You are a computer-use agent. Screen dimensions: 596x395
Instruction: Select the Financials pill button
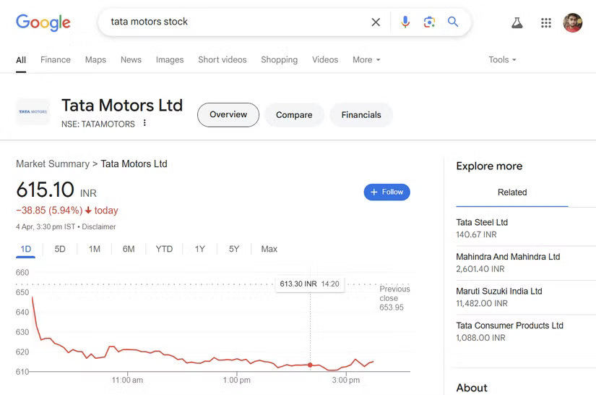361,115
